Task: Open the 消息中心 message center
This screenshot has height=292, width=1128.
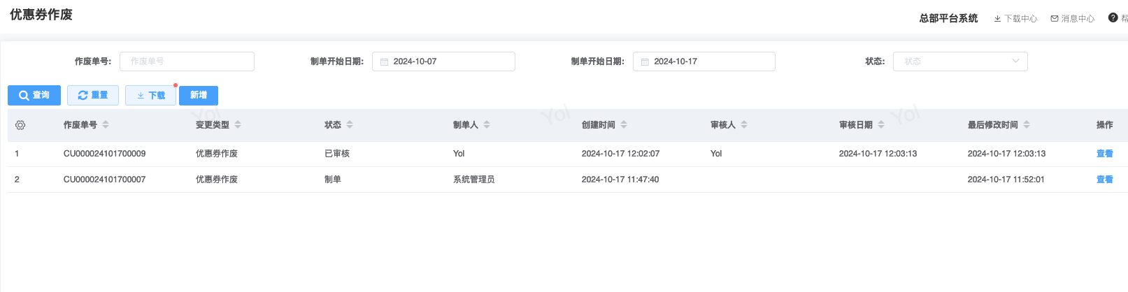Action: (x=1073, y=19)
